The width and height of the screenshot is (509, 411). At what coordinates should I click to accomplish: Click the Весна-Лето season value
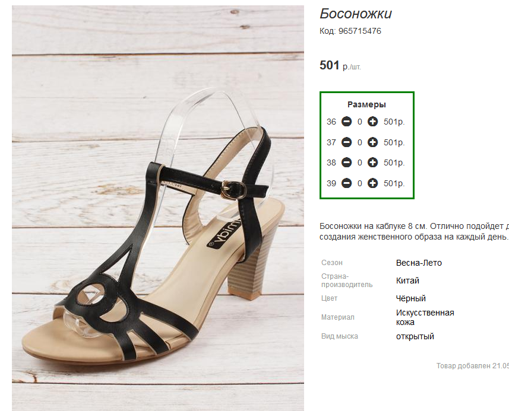(419, 263)
